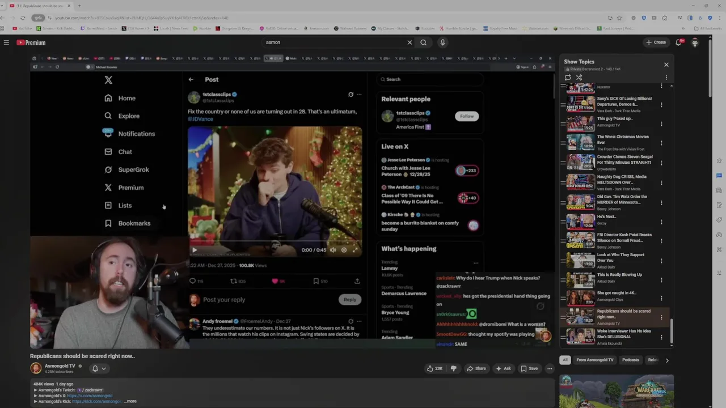
Task: Select 'From Asmongold TV' filter chip
Action: pos(595,360)
